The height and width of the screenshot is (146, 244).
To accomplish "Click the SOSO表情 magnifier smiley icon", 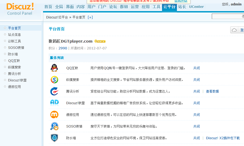I will coord(54,126).
